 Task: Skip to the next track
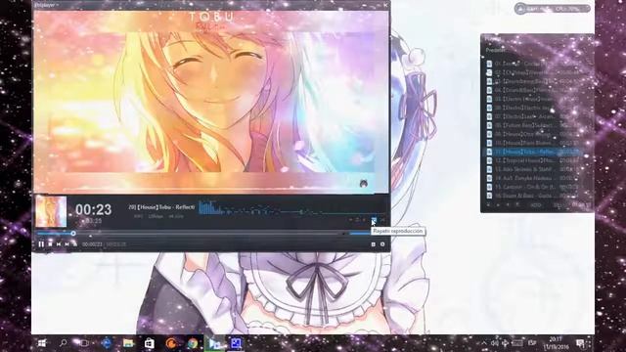pos(67,243)
